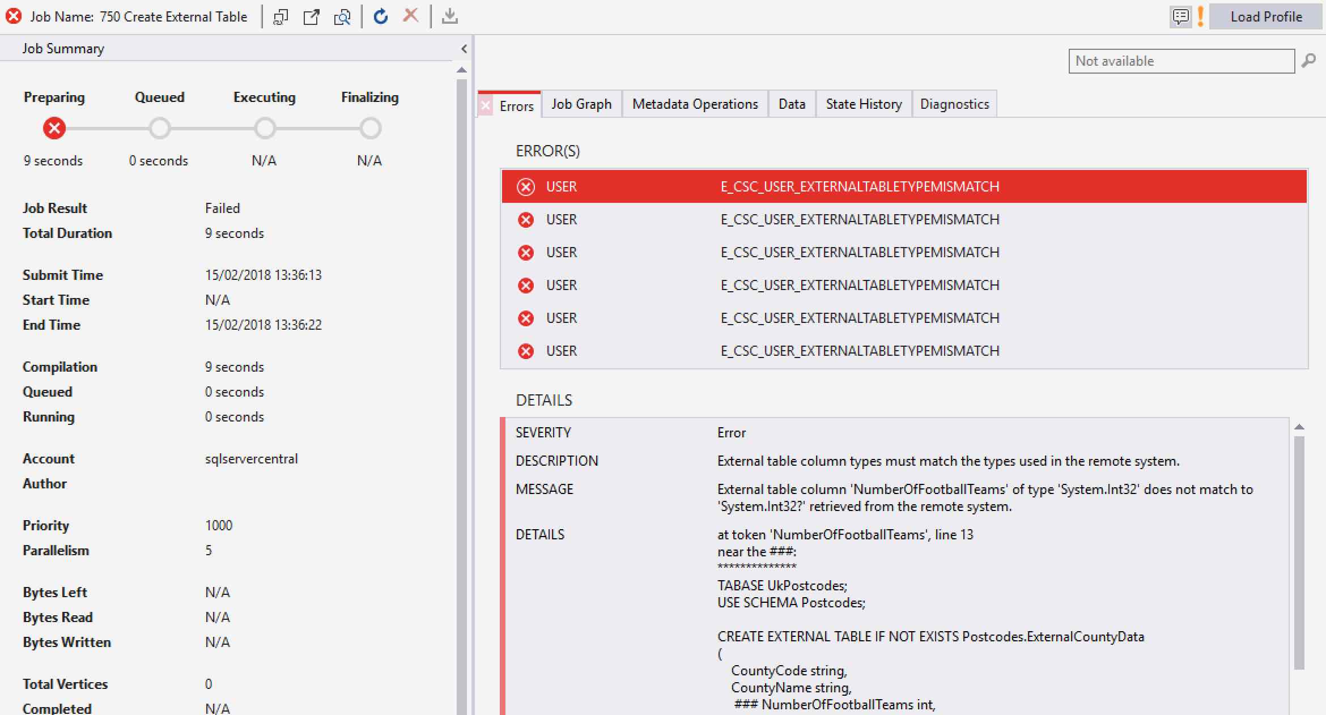Click the blue refresh job icon
Viewport: 1326px width, 715px height.
(x=381, y=16)
